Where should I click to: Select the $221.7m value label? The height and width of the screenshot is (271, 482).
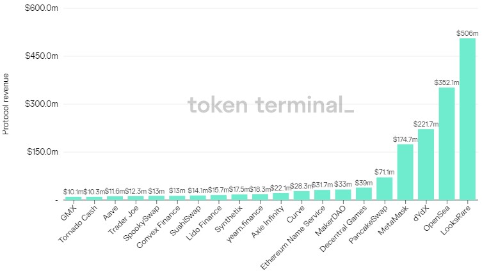(426, 123)
